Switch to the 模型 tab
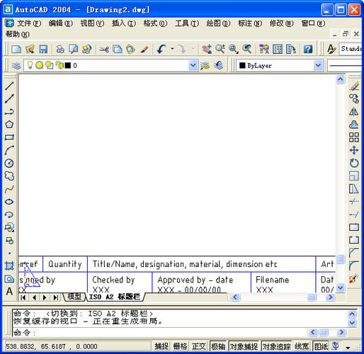The image size is (364, 354). (x=74, y=297)
